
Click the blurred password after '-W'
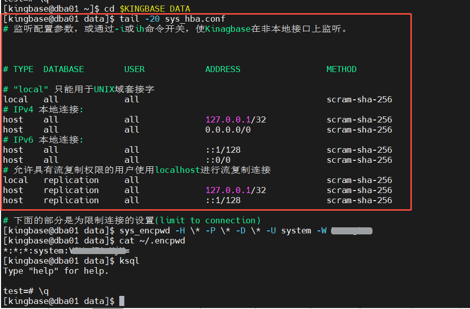coord(352,231)
